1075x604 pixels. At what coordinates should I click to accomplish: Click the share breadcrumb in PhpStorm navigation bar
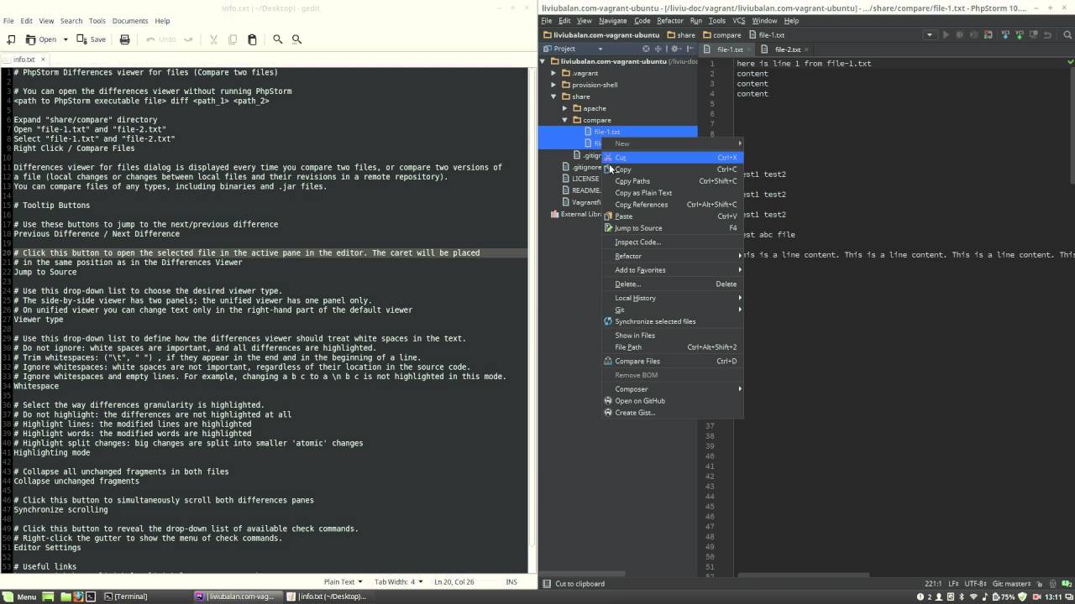(681, 35)
